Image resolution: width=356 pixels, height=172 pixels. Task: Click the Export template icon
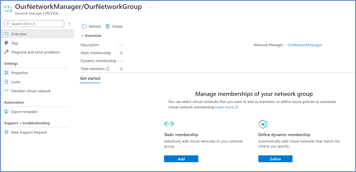click(x=6, y=112)
